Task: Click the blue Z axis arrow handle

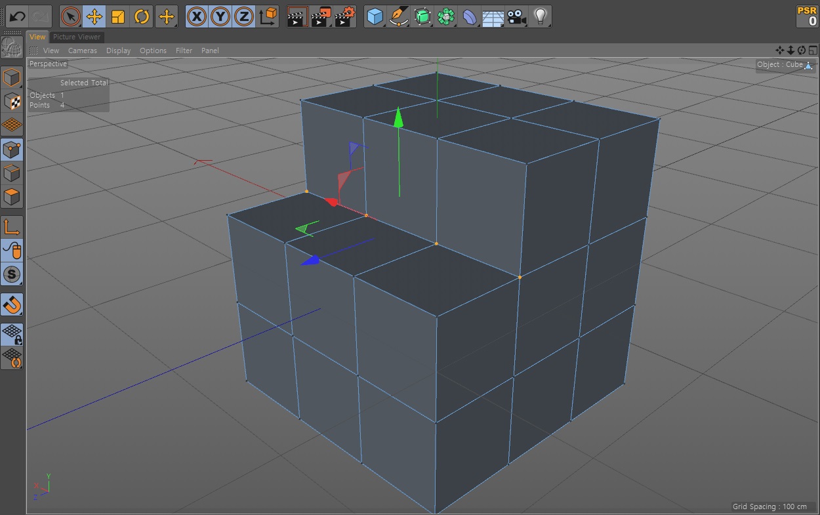Action: [310, 260]
